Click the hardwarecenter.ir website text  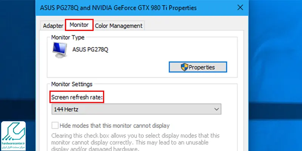tap(13, 143)
